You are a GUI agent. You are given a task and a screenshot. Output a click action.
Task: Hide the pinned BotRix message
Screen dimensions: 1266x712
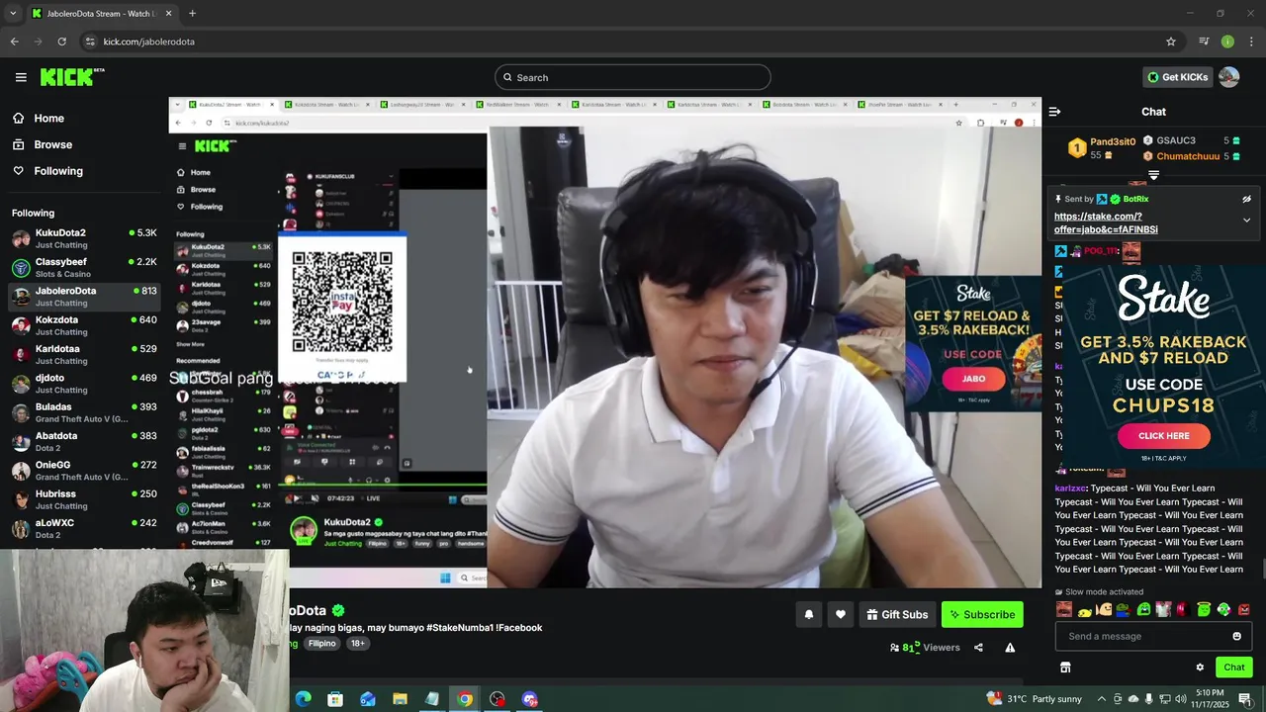point(1246,199)
